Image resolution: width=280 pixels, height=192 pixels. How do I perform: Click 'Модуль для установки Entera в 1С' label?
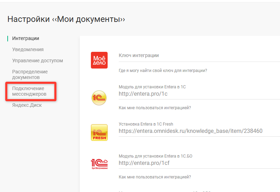[152, 87]
